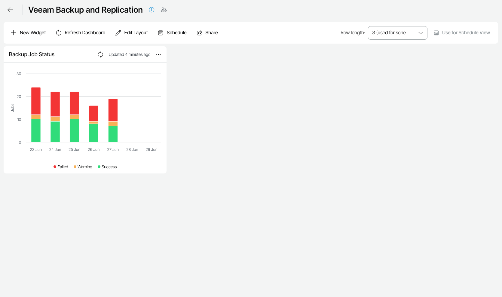Screen dimensions: 502x297
Task: Go back using the left arrow icon
Action: coord(10,10)
